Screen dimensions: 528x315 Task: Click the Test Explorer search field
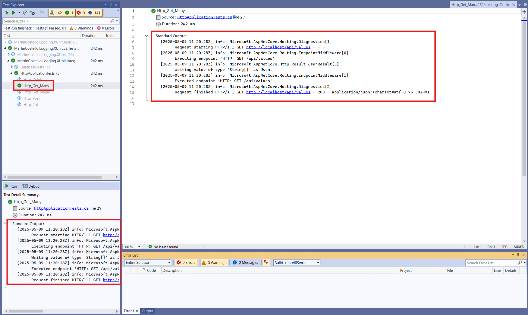pos(56,21)
